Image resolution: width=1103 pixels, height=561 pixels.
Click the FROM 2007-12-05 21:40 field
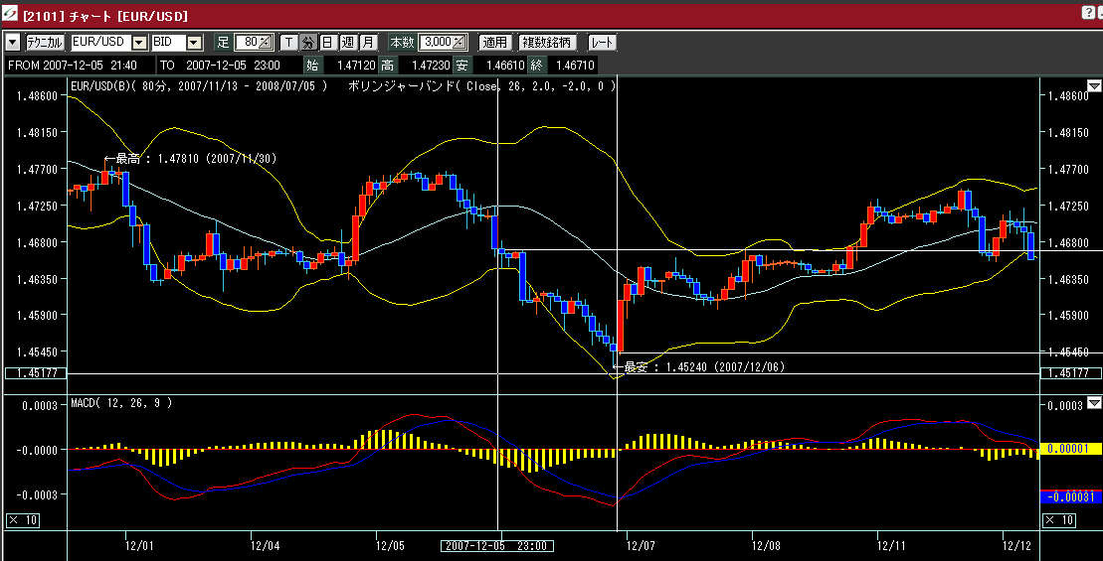point(81,66)
